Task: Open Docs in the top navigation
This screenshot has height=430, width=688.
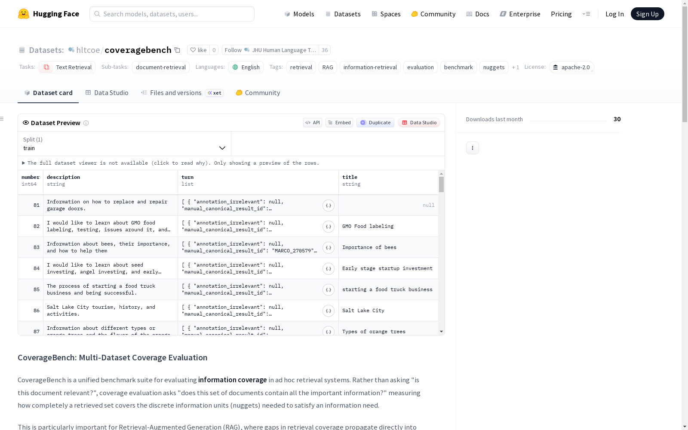Action: point(478,14)
